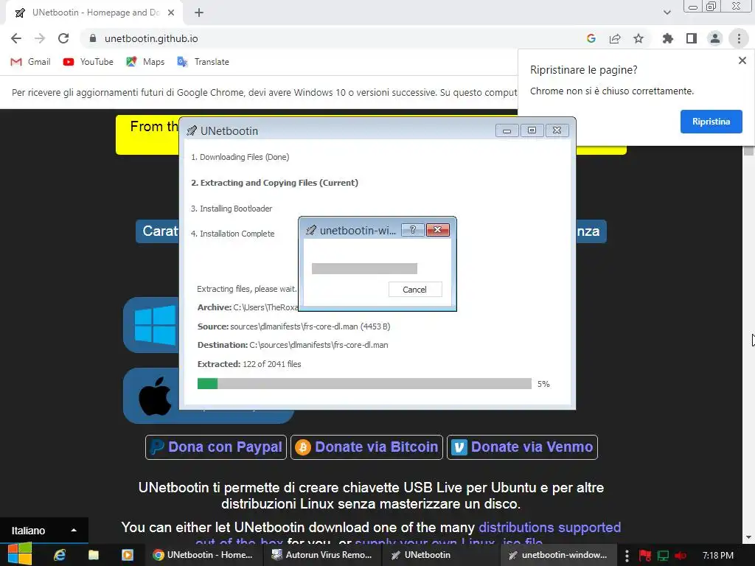Close the small unetbootin-wi... dialog
755x566 pixels.
(x=438, y=230)
